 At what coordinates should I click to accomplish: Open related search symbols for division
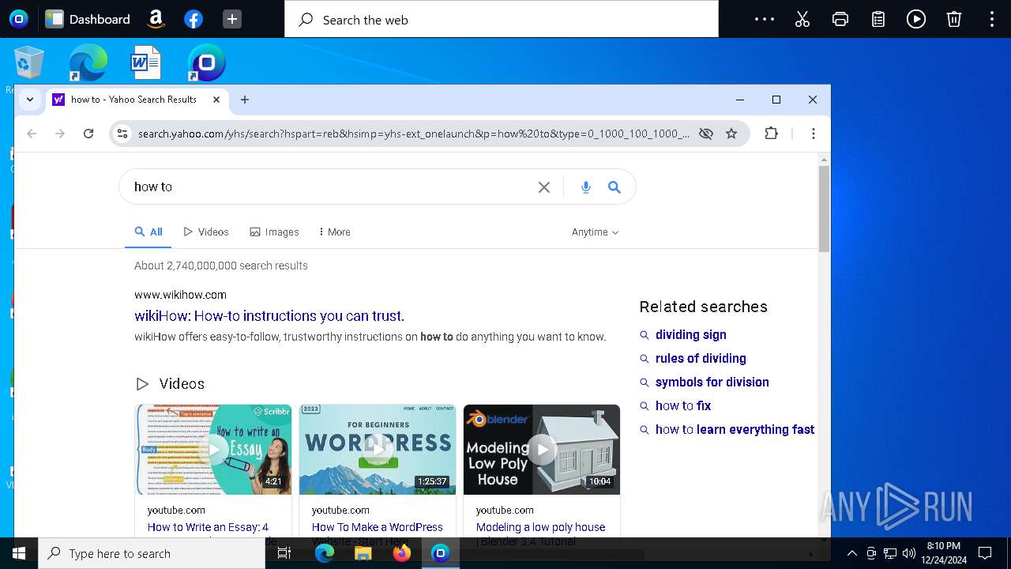712,382
